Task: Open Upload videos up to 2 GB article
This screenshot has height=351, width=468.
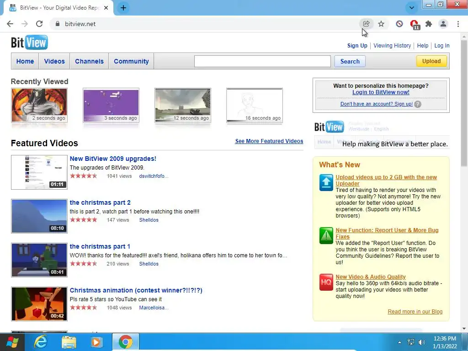Action: pos(386,180)
